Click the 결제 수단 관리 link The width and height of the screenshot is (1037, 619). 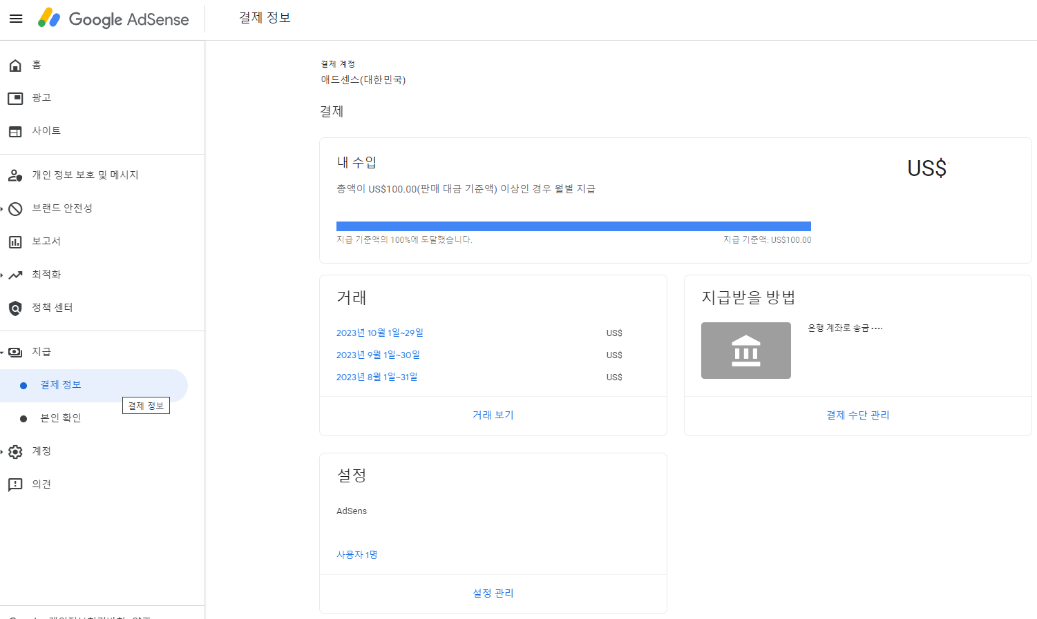point(858,415)
